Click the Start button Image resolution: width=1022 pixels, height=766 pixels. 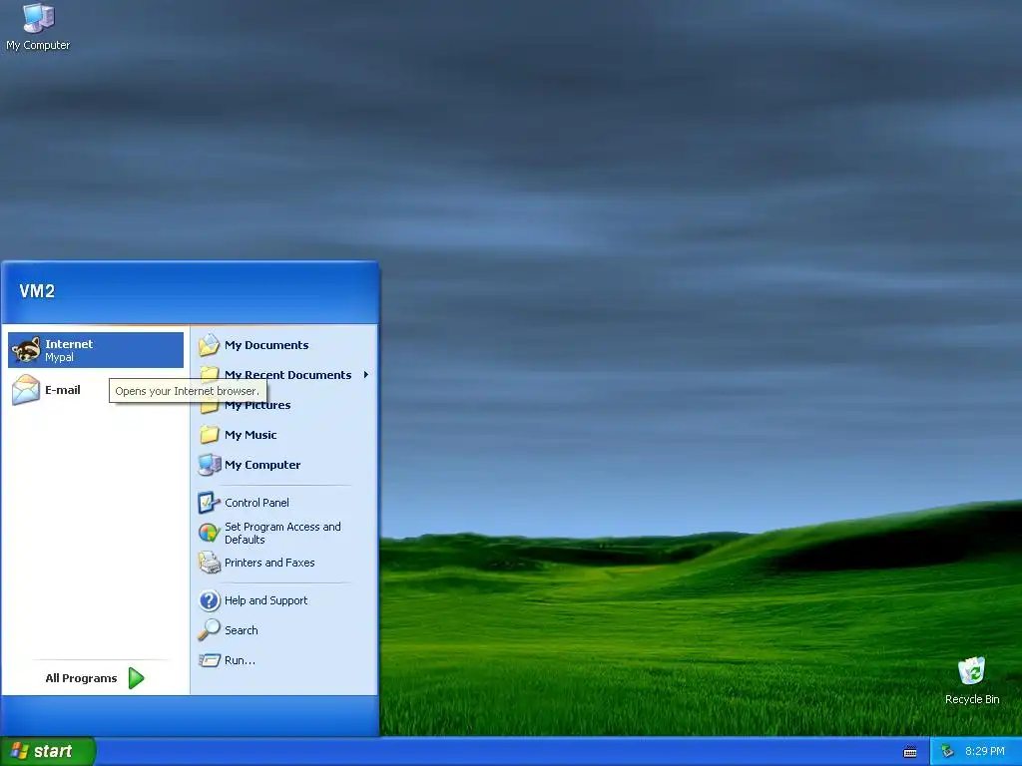pos(48,751)
